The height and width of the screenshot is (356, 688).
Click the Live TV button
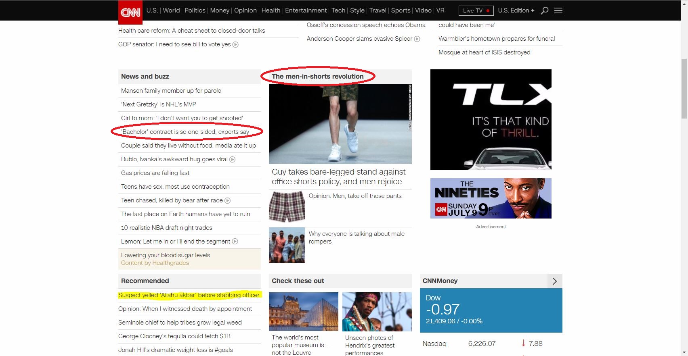(476, 10)
